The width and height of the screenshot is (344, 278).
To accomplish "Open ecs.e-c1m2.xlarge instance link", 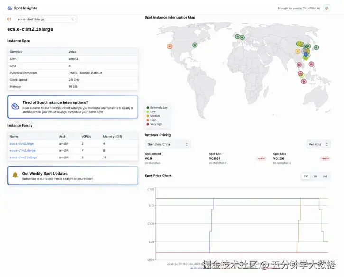I will pyautogui.click(x=22, y=150).
